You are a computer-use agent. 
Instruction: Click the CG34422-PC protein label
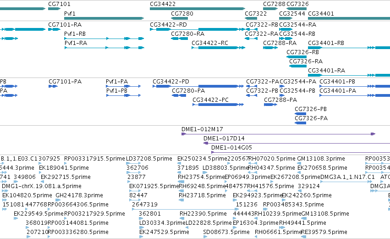click(x=211, y=100)
